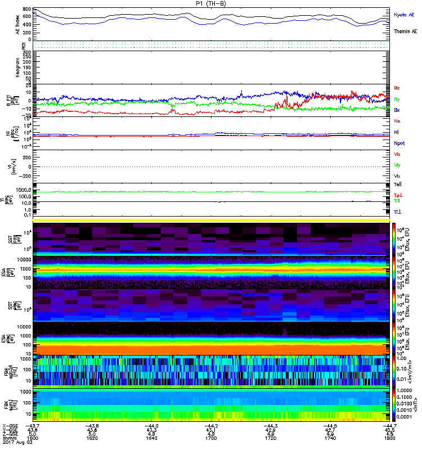The width and height of the screenshot is (422, 450).
Task: Click the X-GSE value -44.7
Action: [389, 426]
